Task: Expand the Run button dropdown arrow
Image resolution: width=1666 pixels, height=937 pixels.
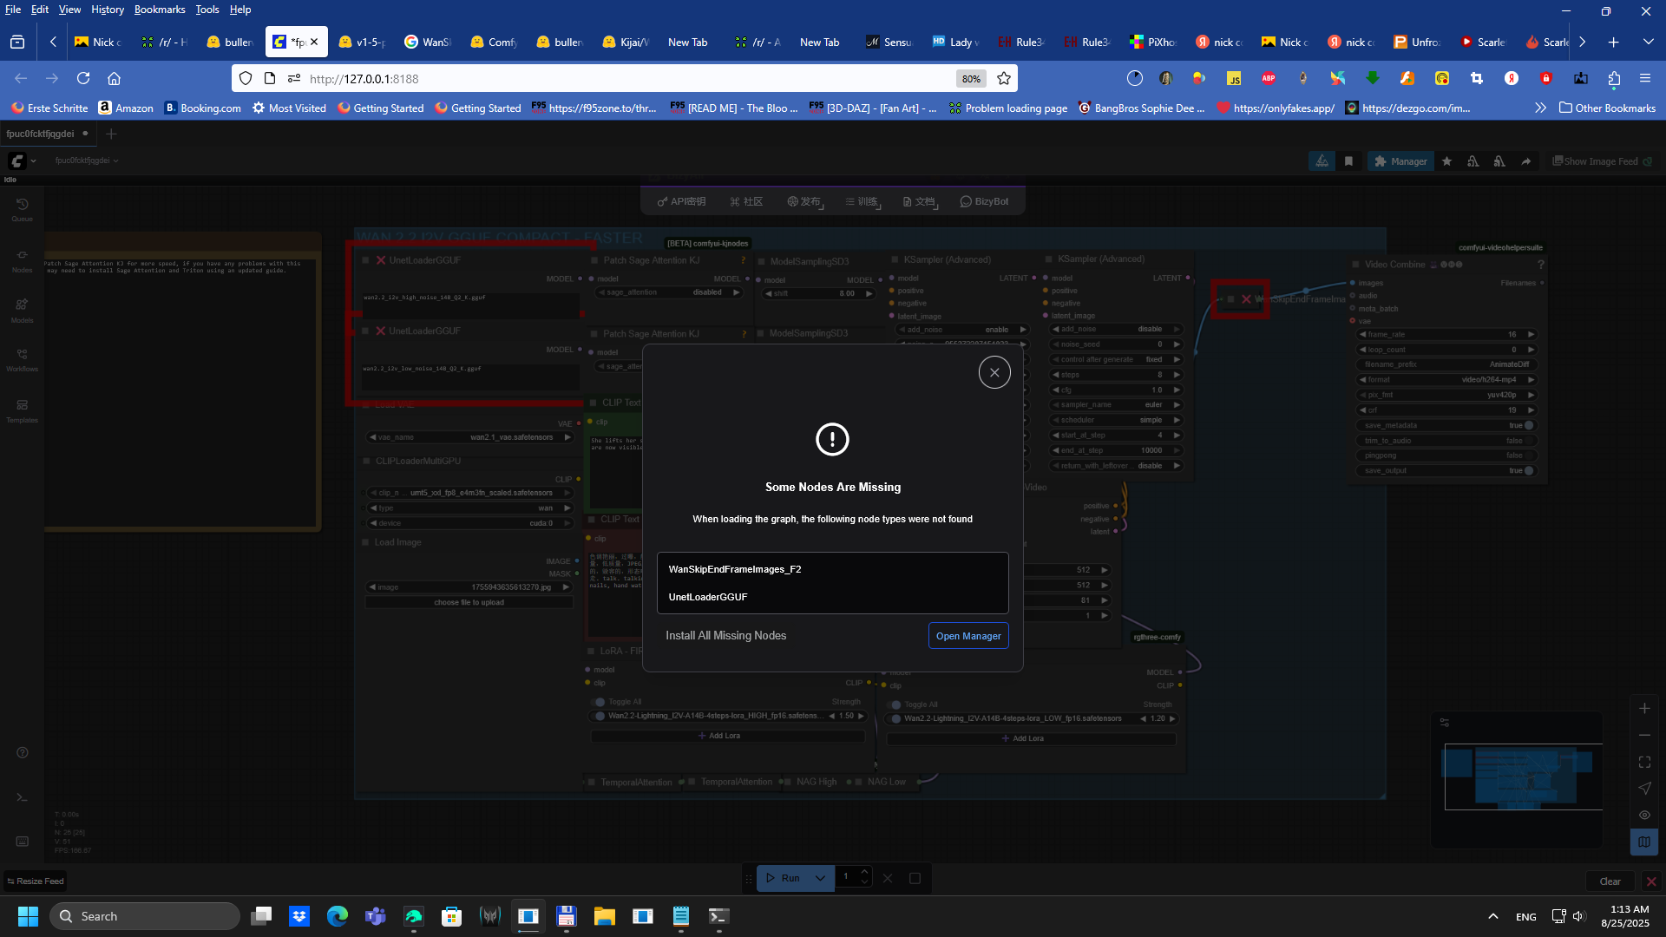Action: point(819,878)
